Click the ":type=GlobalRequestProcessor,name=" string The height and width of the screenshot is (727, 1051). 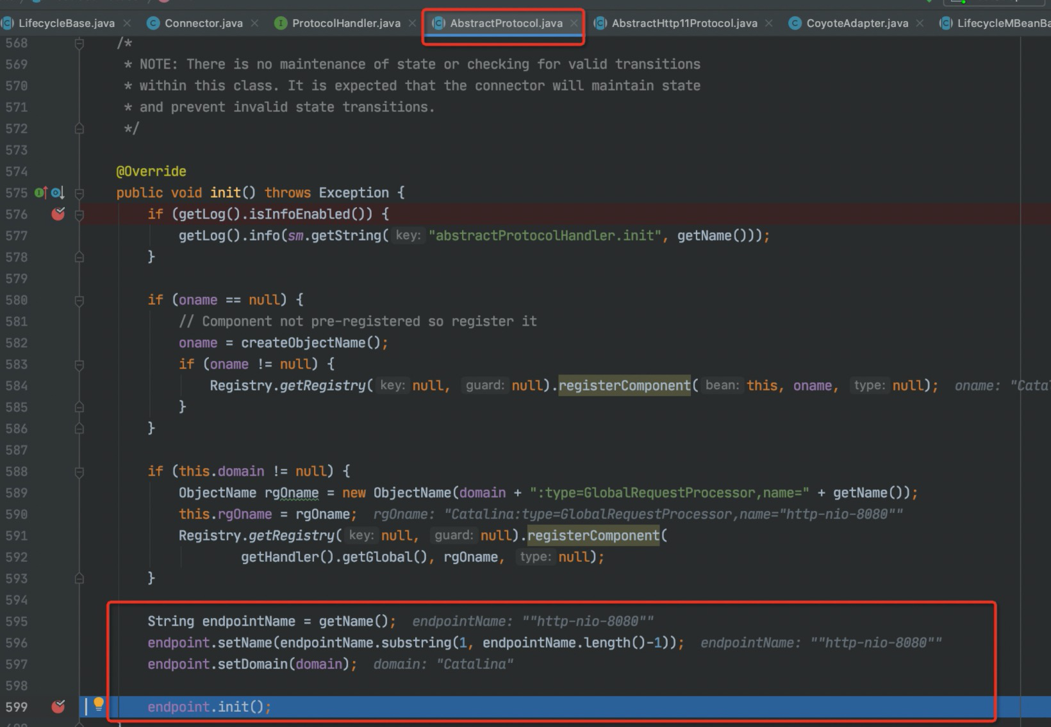coord(669,492)
